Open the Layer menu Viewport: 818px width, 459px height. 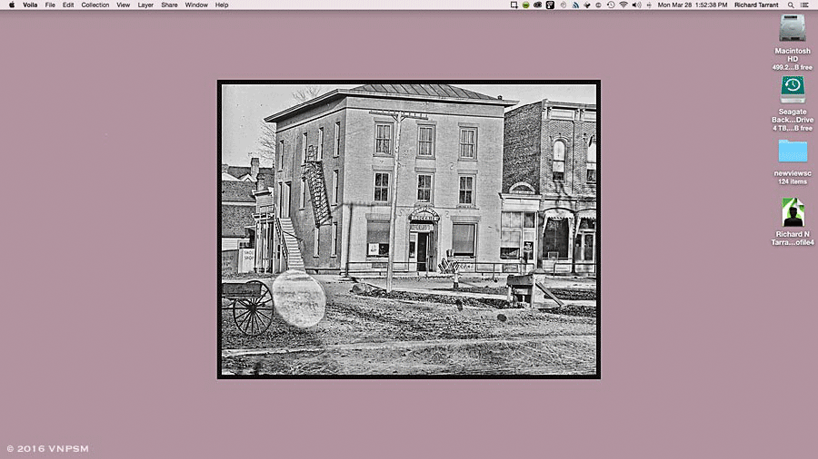[145, 5]
